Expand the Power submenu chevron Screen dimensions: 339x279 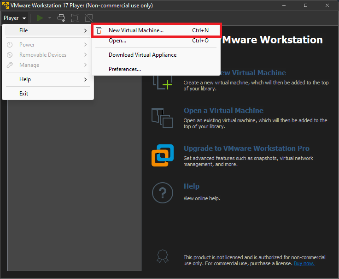[85, 45]
